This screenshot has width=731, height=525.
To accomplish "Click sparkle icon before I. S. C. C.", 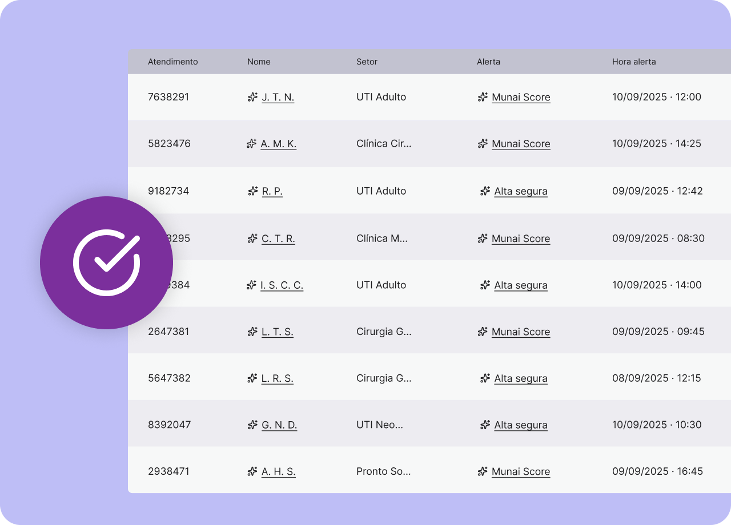I will point(251,285).
